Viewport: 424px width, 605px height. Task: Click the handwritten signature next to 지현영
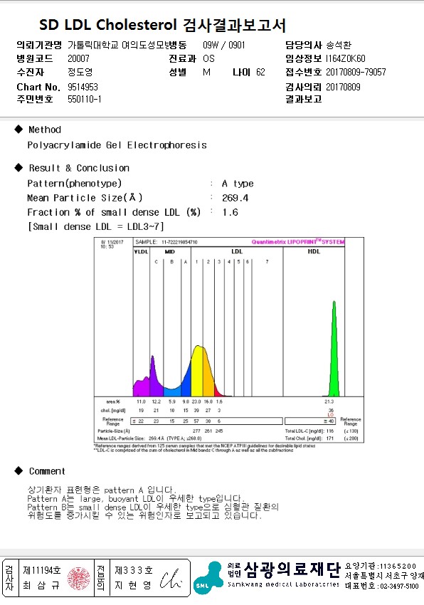point(171,579)
